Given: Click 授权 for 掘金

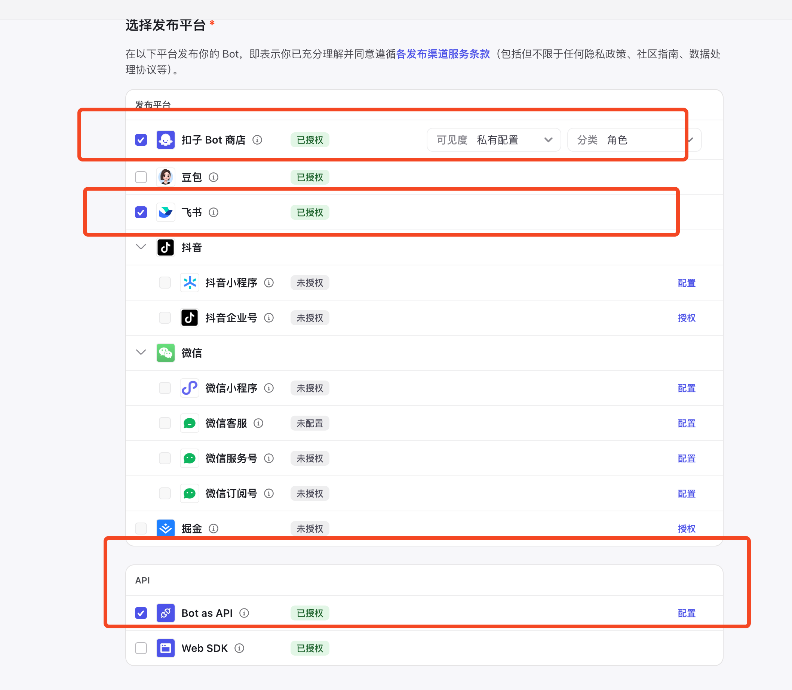Looking at the screenshot, I should [x=687, y=528].
